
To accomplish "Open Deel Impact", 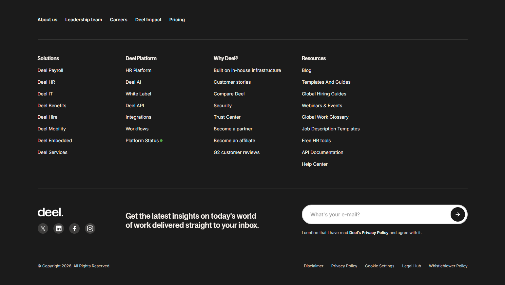I will coord(148,20).
